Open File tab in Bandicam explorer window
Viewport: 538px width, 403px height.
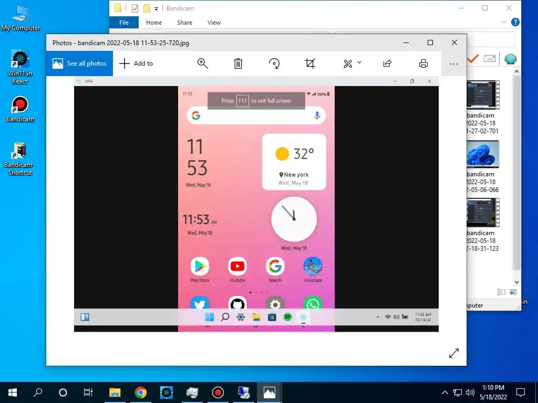tap(124, 23)
